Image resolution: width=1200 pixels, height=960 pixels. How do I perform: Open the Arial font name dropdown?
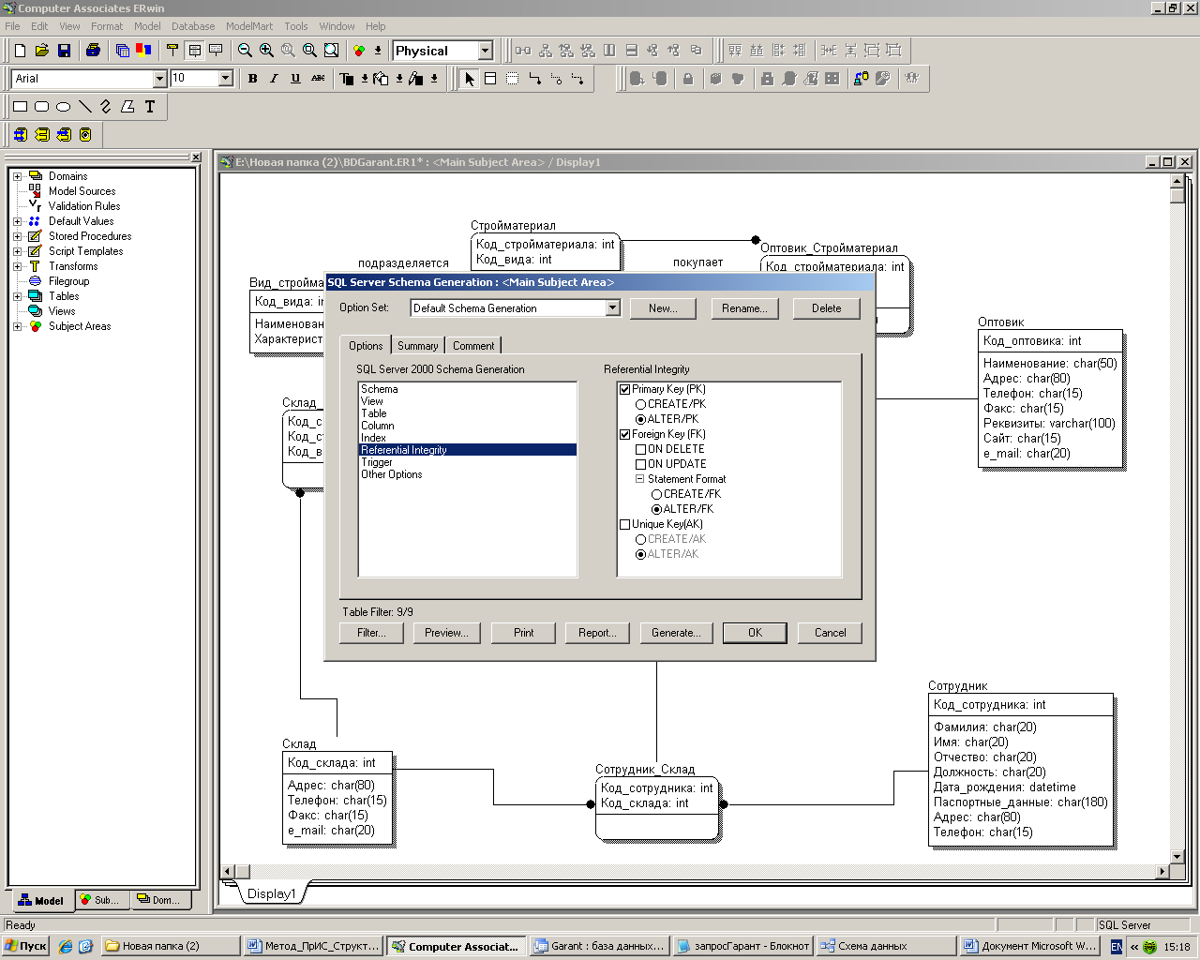159,79
